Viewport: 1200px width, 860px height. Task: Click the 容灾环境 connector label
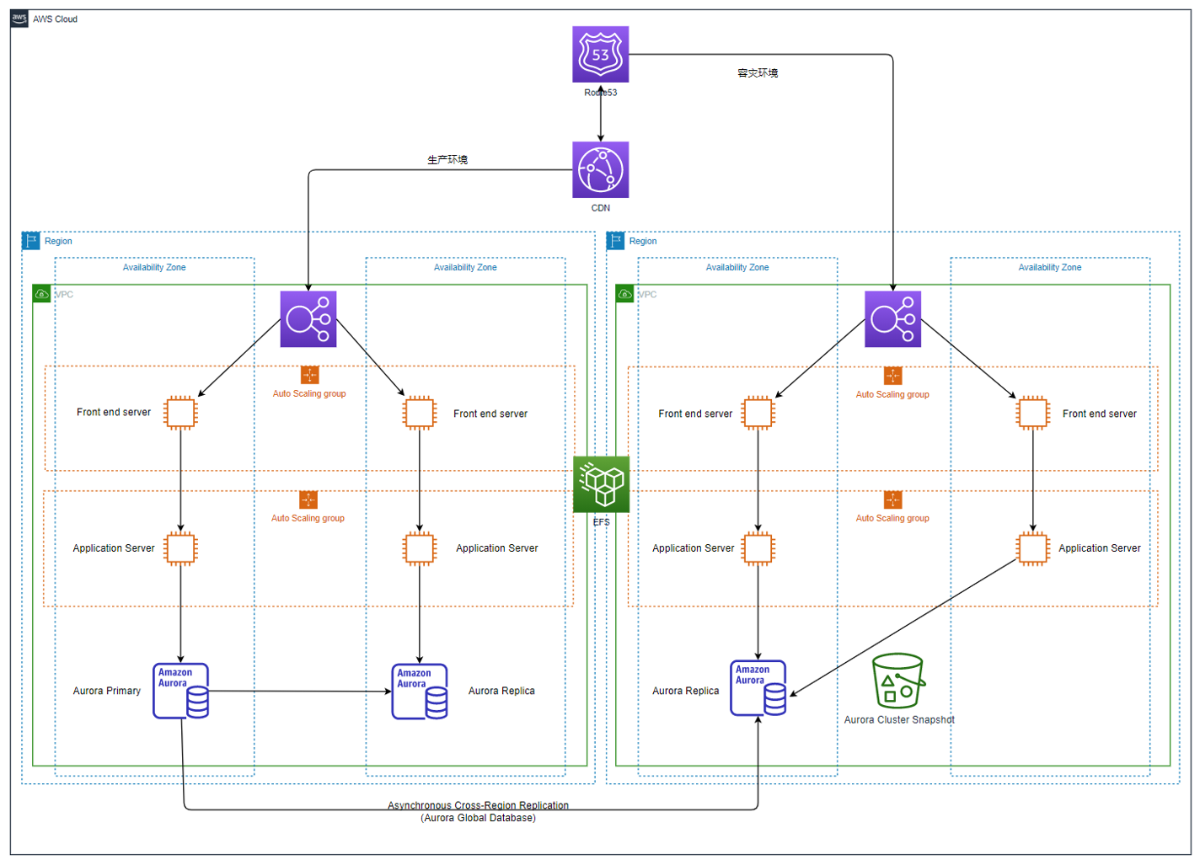point(758,73)
